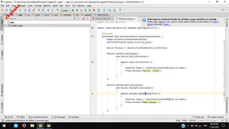Stop the running process with red square
The width and height of the screenshot is (229, 129).
point(94,10)
